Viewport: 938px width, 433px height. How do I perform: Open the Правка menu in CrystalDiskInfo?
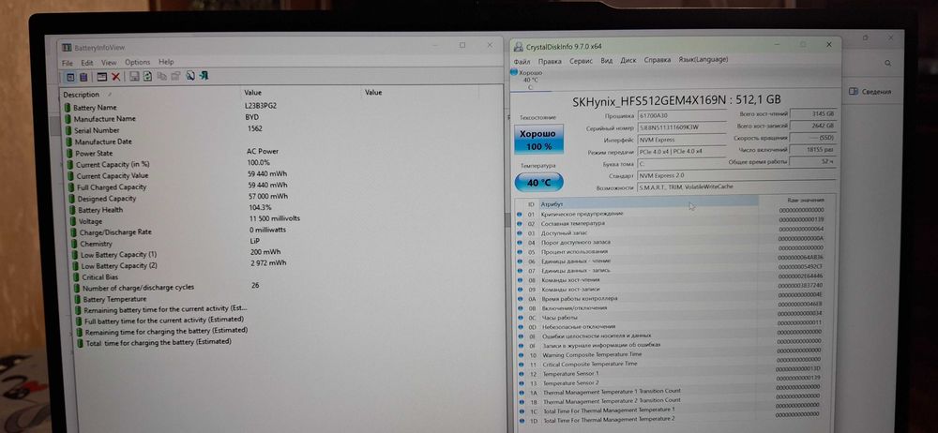click(x=550, y=61)
